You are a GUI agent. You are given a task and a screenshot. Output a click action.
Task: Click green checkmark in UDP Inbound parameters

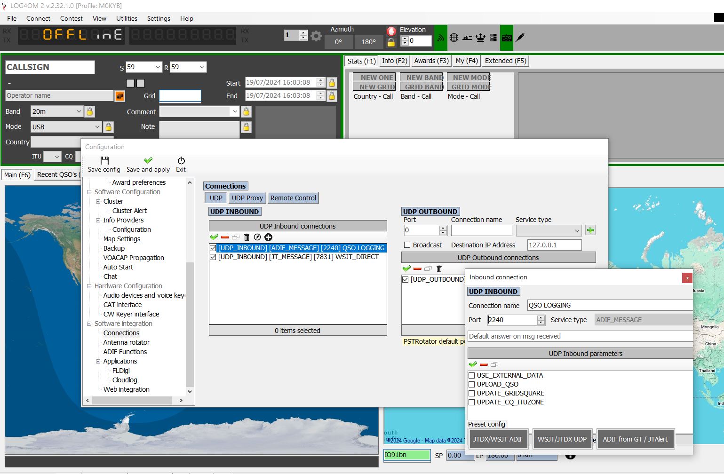tap(473, 364)
